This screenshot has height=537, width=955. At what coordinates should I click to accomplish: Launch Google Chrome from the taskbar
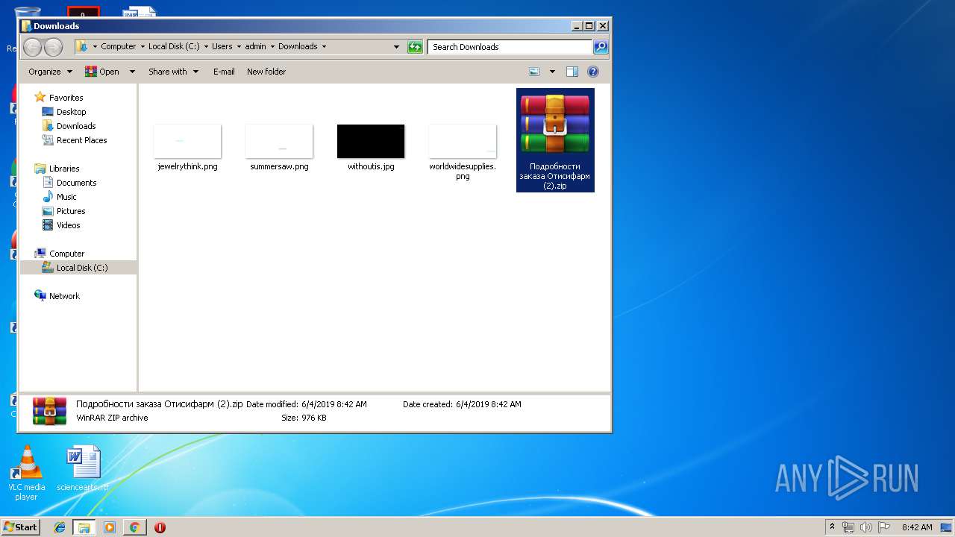pos(134,527)
